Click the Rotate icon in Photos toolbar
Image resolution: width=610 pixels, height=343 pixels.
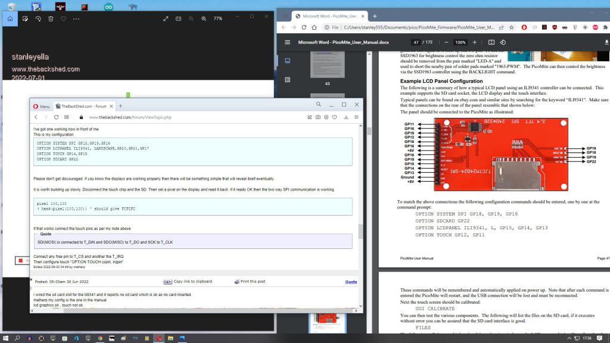tap(38, 18)
